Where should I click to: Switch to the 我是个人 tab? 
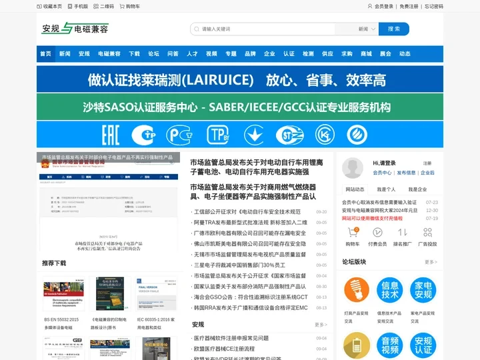click(x=386, y=189)
